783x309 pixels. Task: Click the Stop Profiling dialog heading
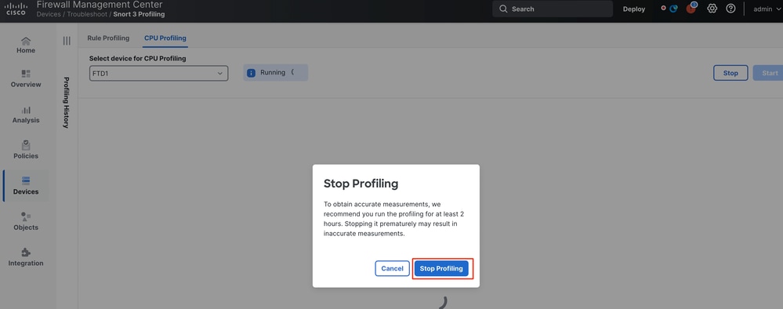(361, 184)
